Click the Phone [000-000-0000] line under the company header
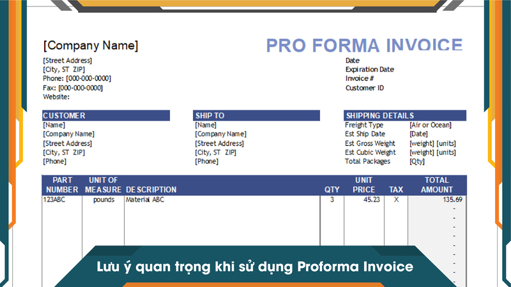Screen dimensions: 511x287 [77, 78]
